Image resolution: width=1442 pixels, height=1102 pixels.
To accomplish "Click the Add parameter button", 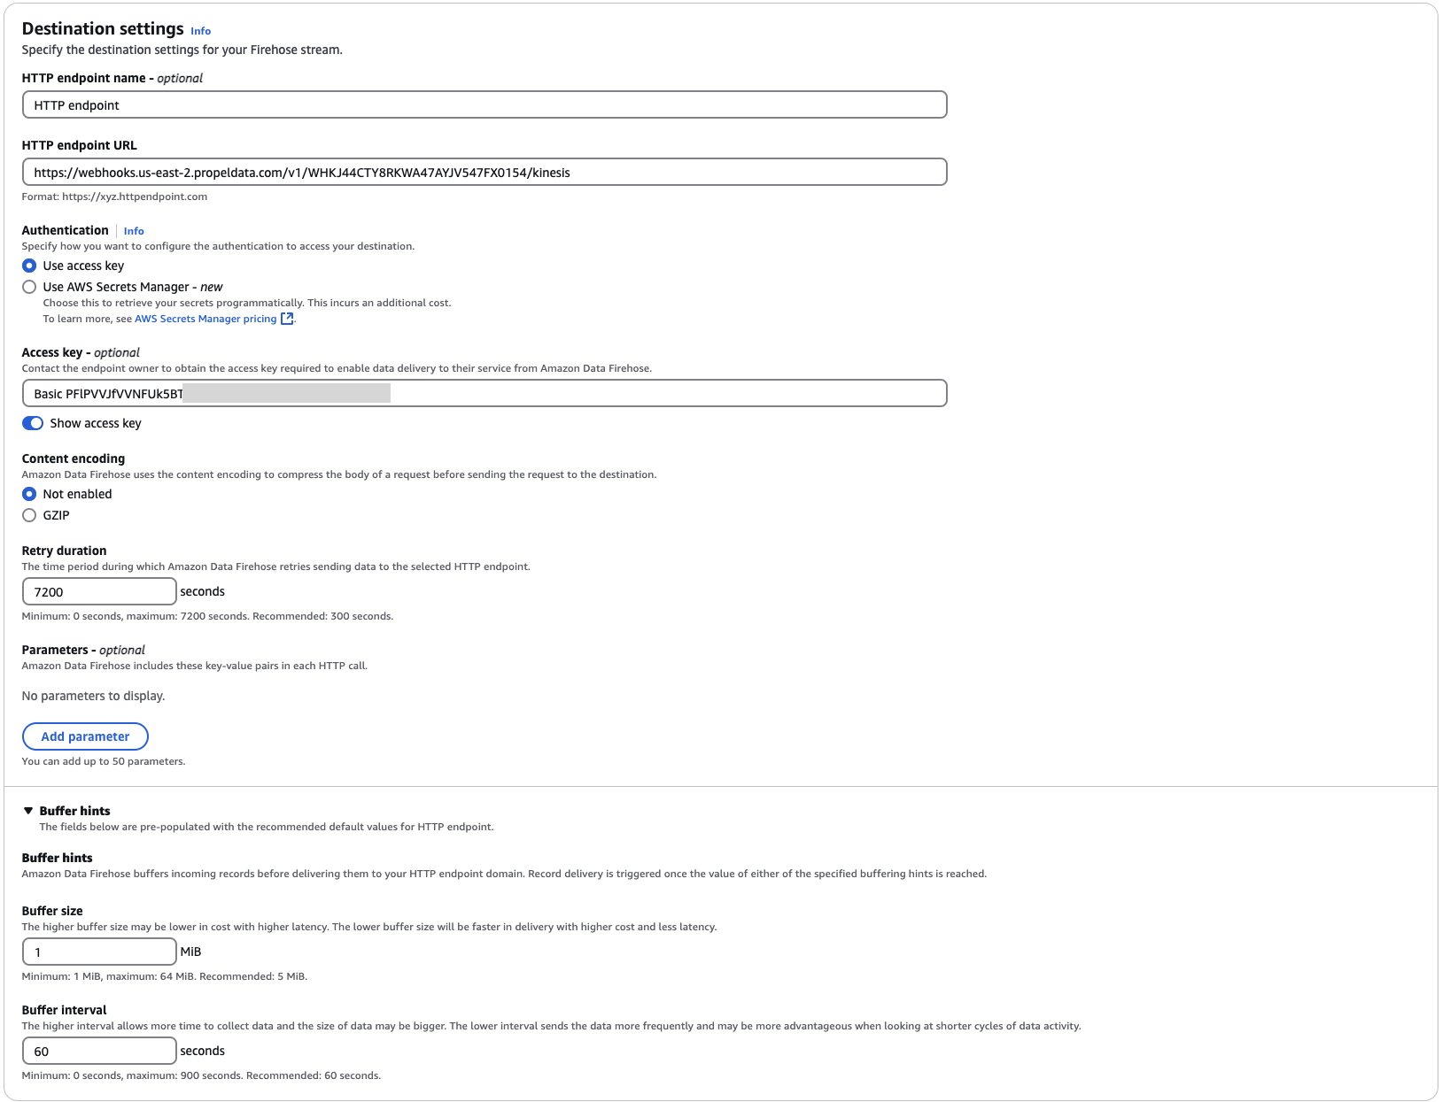I will coord(85,736).
